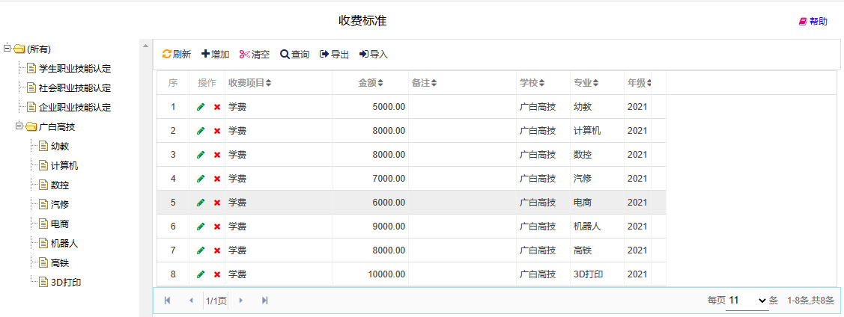Collapse the (所有) root tree node

click(x=7, y=49)
